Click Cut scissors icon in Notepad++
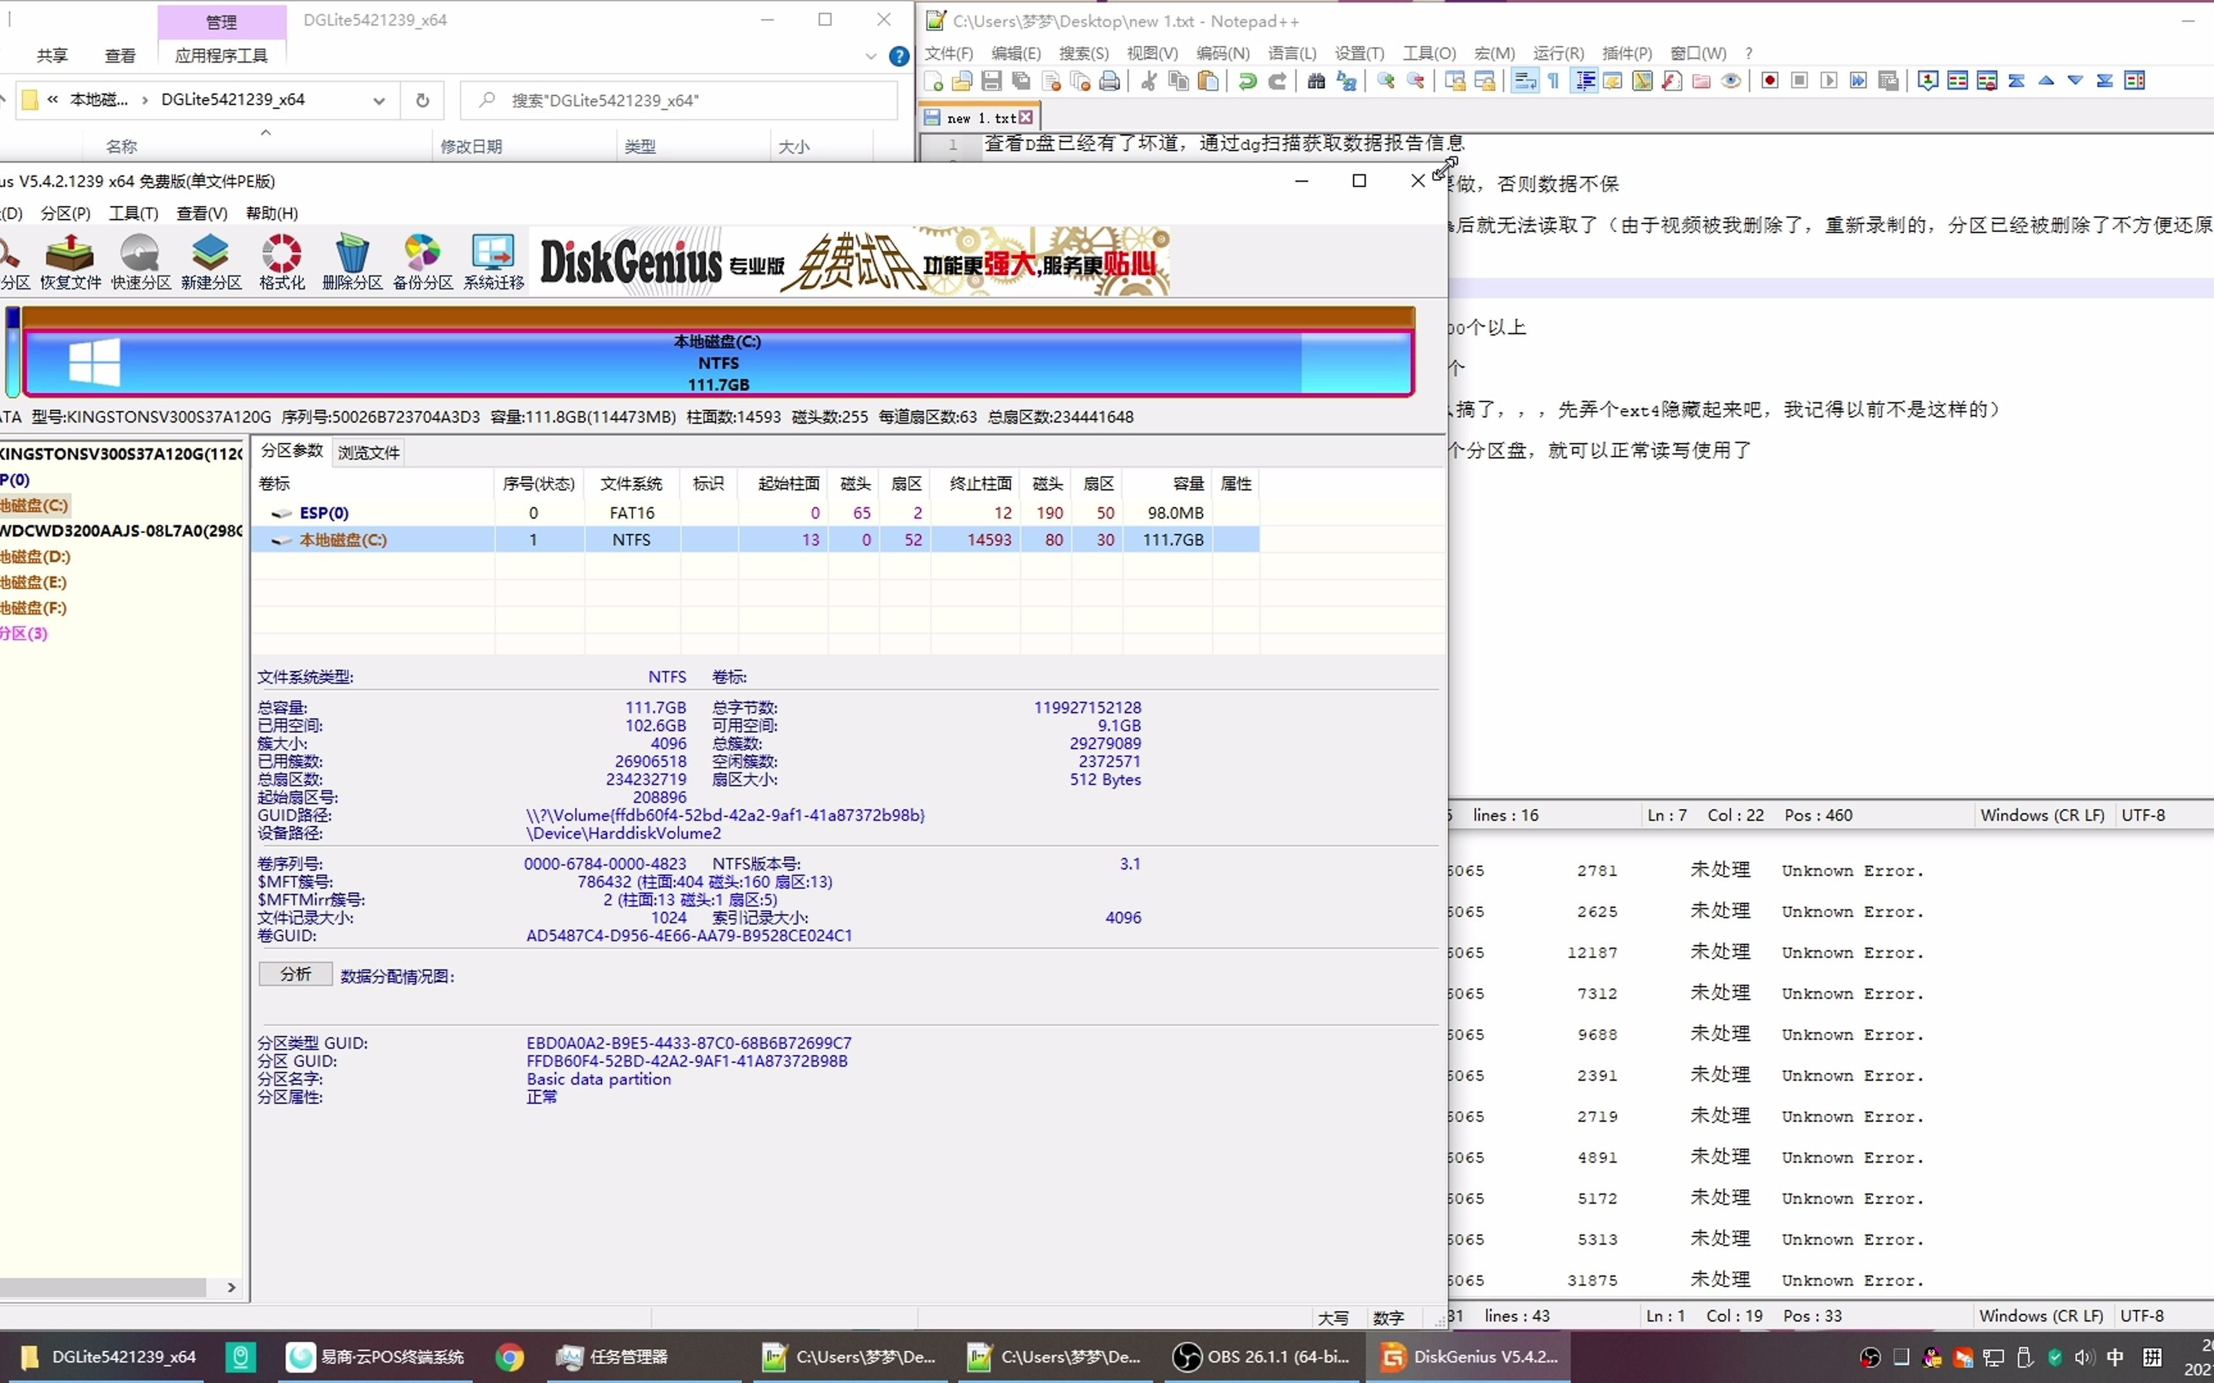The width and height of the screenshot is (2214, 1383). 1149,81
